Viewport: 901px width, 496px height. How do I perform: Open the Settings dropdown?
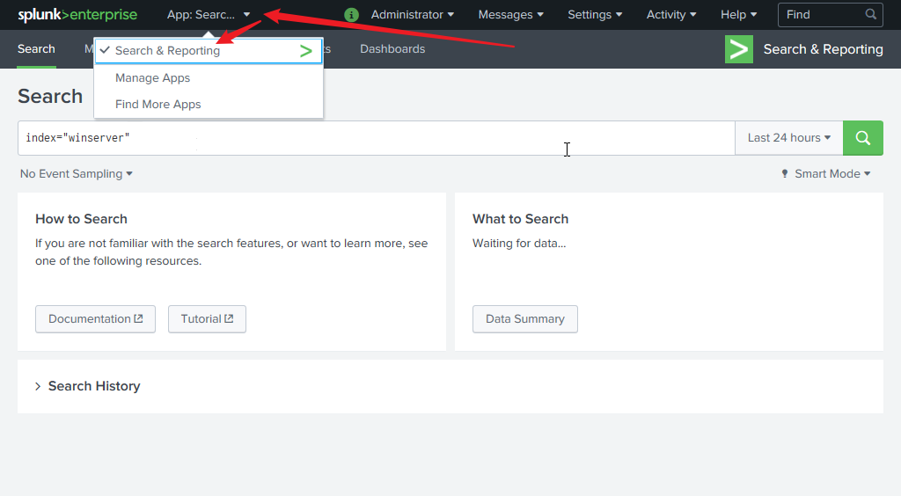pyautogui.click(x=595, y=15)
